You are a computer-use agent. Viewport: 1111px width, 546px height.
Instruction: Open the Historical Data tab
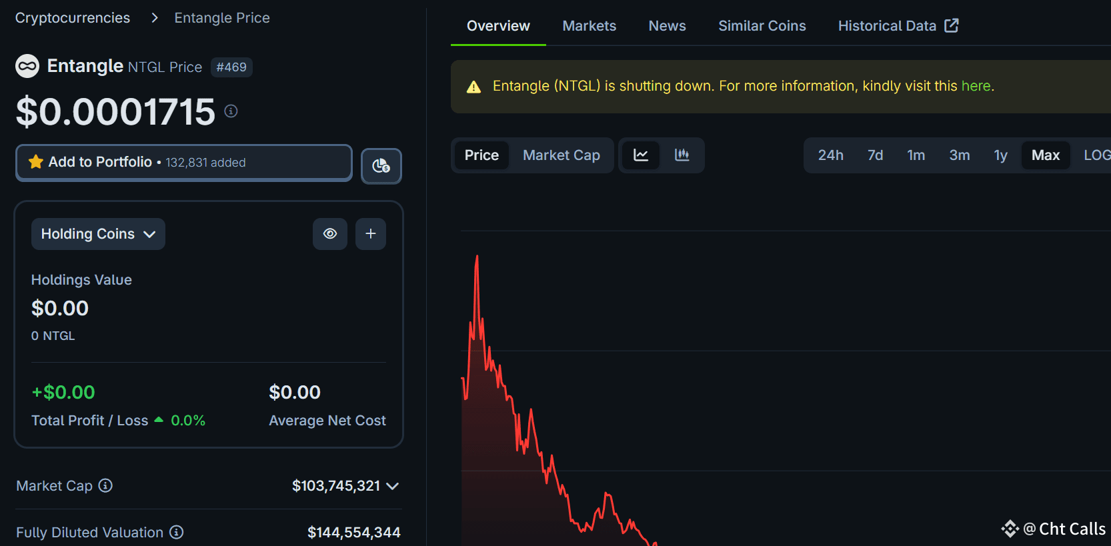898,26
